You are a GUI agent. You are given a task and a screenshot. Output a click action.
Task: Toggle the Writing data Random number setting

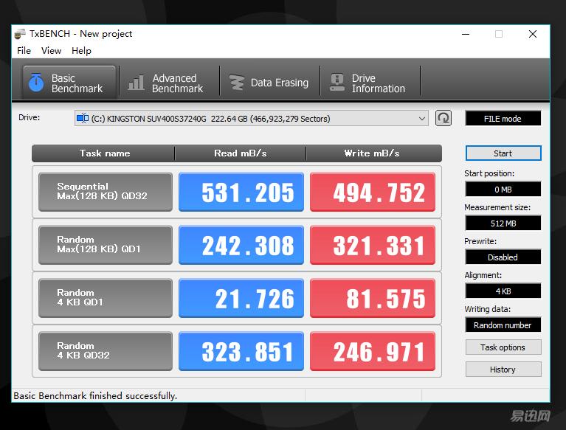(503, 325)
